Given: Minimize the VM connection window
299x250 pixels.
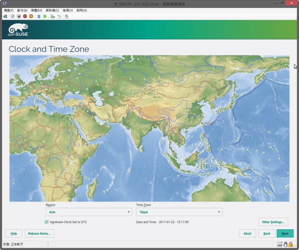Looking at the screenshot, I should (275, 3).
